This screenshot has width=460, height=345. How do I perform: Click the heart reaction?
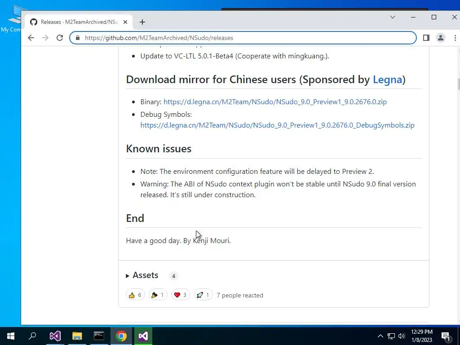pos(181,295)
